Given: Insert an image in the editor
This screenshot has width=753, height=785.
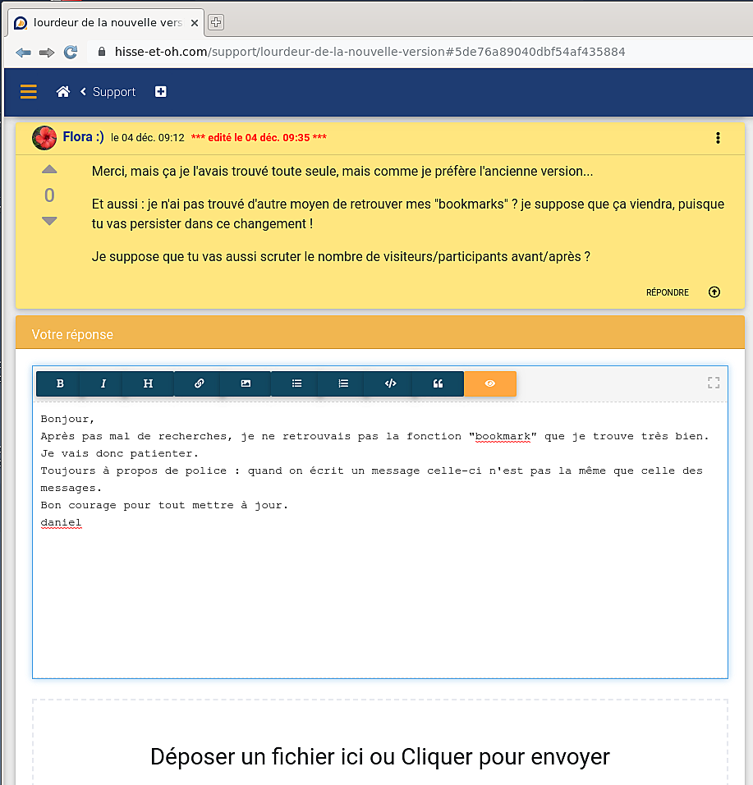Looking at the screenshot, I should pyautogui.click(x=246, y=383).
